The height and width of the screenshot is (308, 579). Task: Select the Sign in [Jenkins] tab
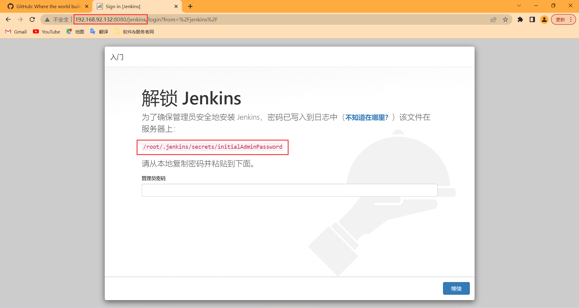coord(137,6)
